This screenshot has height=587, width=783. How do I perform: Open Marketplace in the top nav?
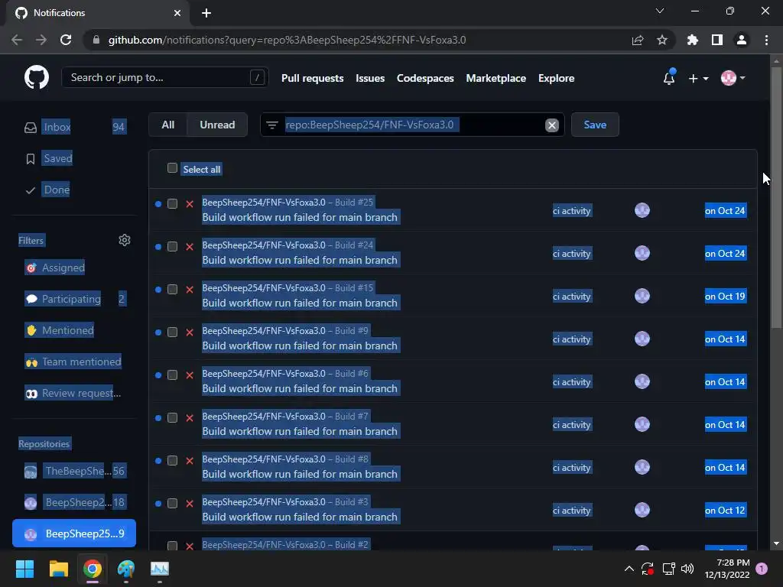pos(495,79)
